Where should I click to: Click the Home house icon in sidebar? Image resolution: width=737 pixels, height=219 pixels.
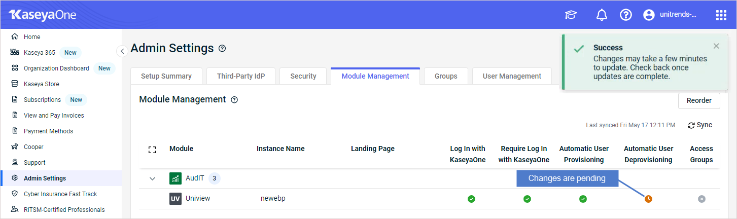15,36
